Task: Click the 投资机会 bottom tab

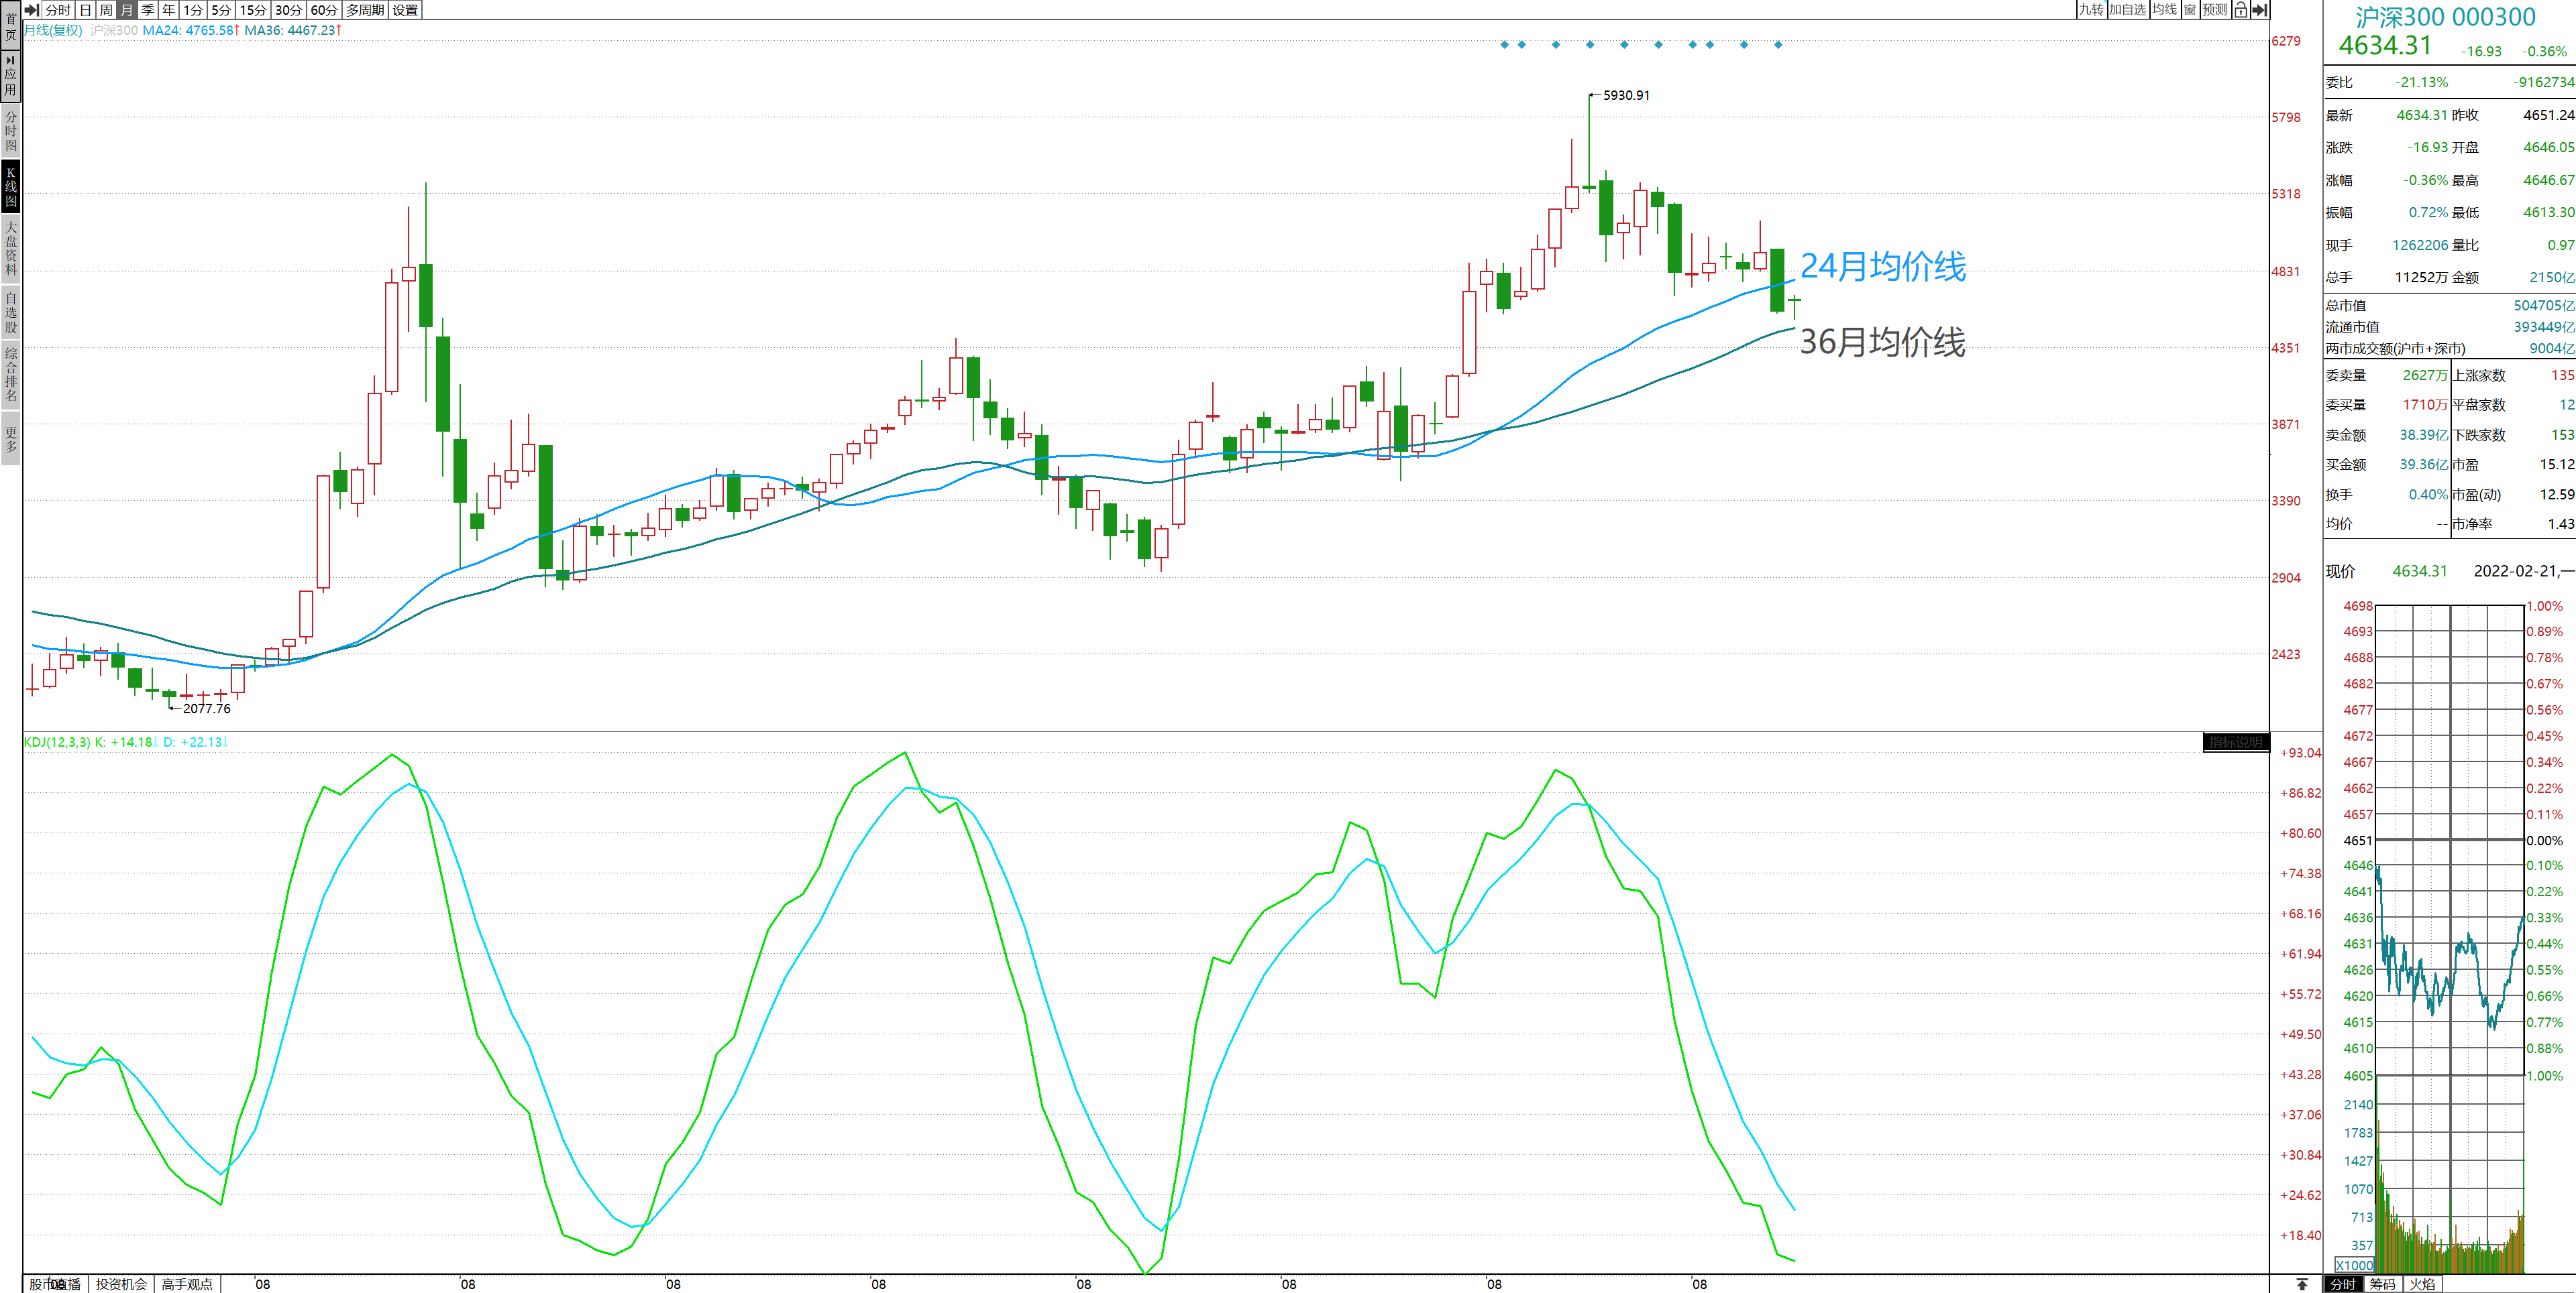Action: [121, 1284]
